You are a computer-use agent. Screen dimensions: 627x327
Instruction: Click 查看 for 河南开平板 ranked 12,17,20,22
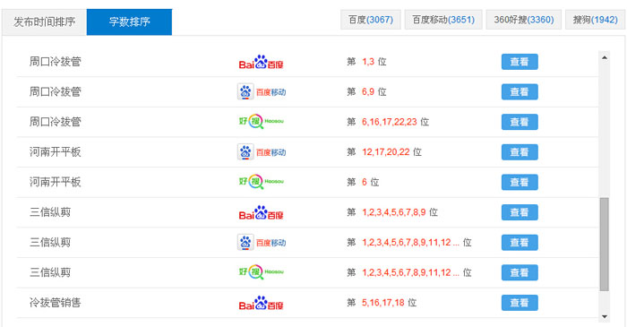click(520, 152)
